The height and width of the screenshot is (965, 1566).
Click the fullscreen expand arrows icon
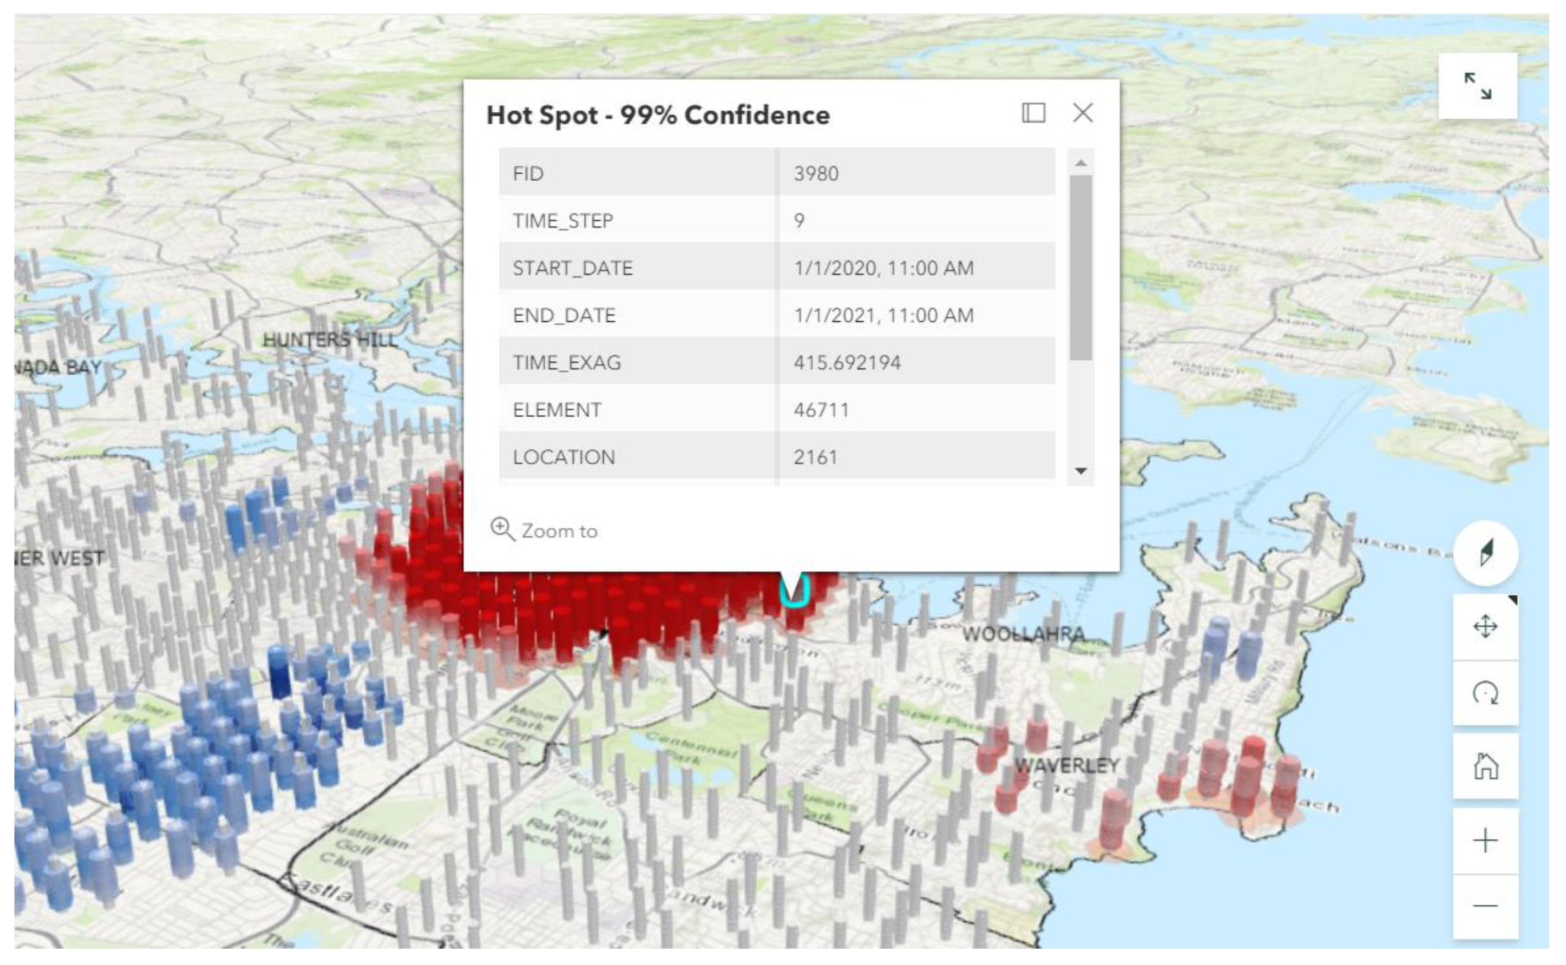[x=1477, y=86]
